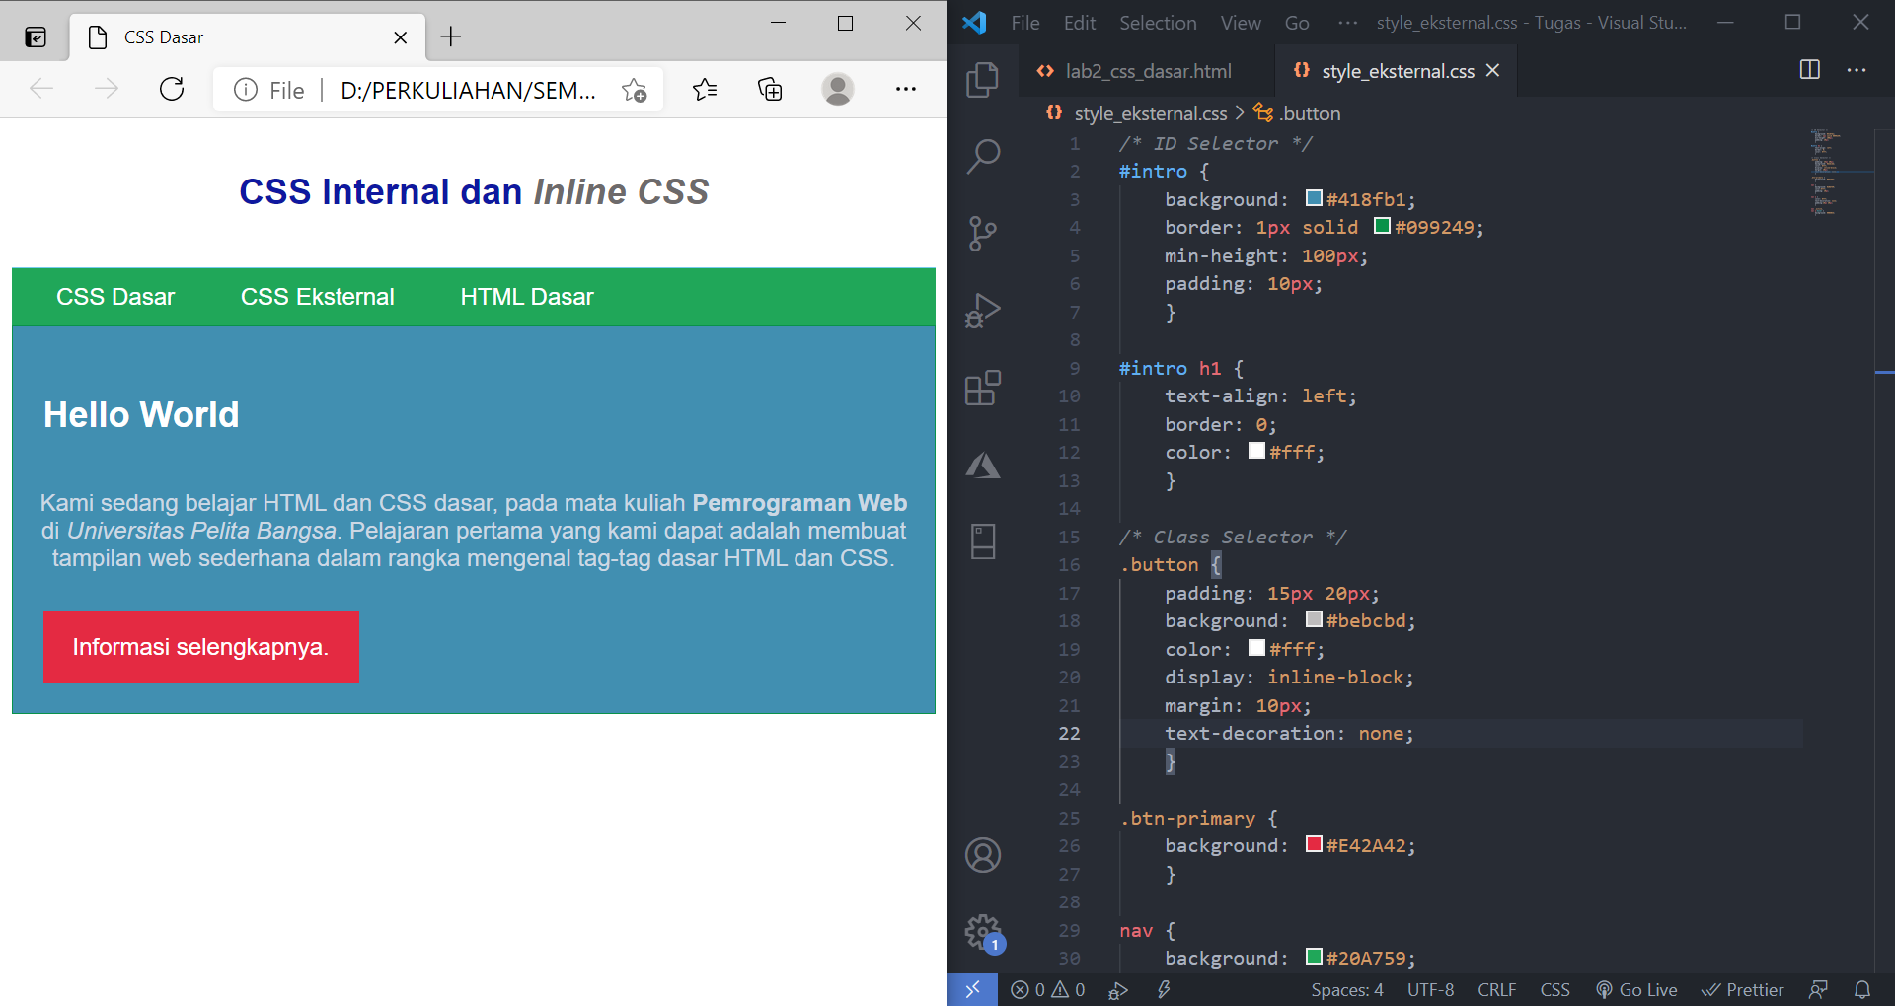Screen dimensions: 1895x1006
Task: Open browser Settings and more menu
Action: [906, 90]
